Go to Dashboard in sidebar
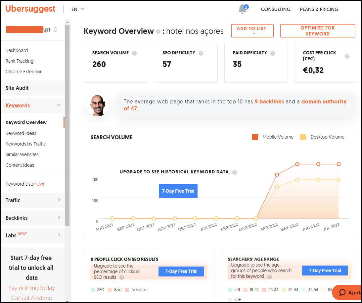 17,50
